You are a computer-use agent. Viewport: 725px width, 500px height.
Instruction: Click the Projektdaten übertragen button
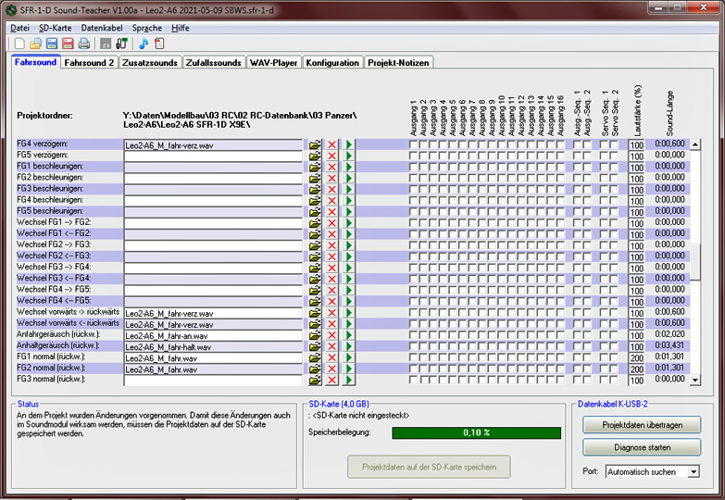click(x=642, y=425)
